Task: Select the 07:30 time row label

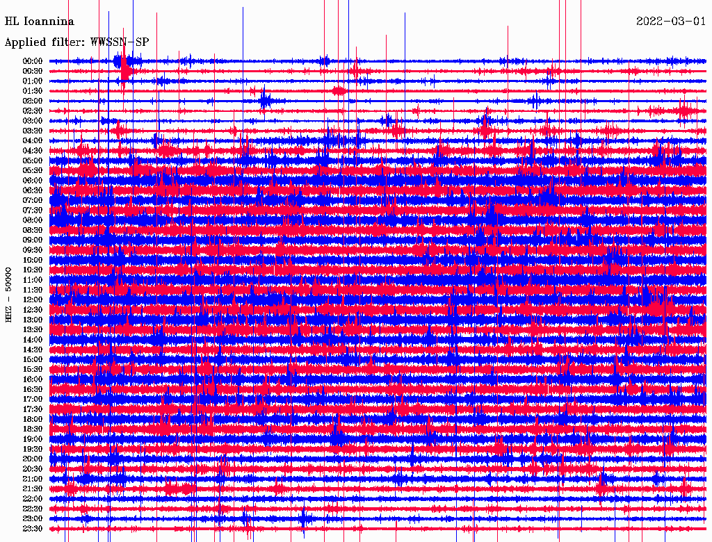Action: coord(33,210)
